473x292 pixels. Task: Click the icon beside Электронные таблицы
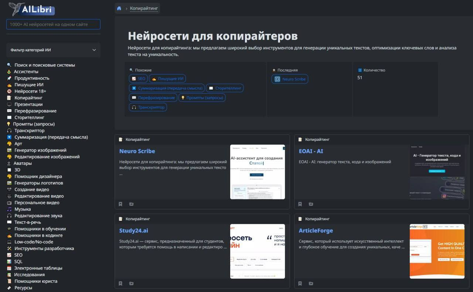tap(9, 268)
